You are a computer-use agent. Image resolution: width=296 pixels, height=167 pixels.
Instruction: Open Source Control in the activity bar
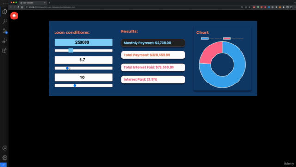point(5,31)
